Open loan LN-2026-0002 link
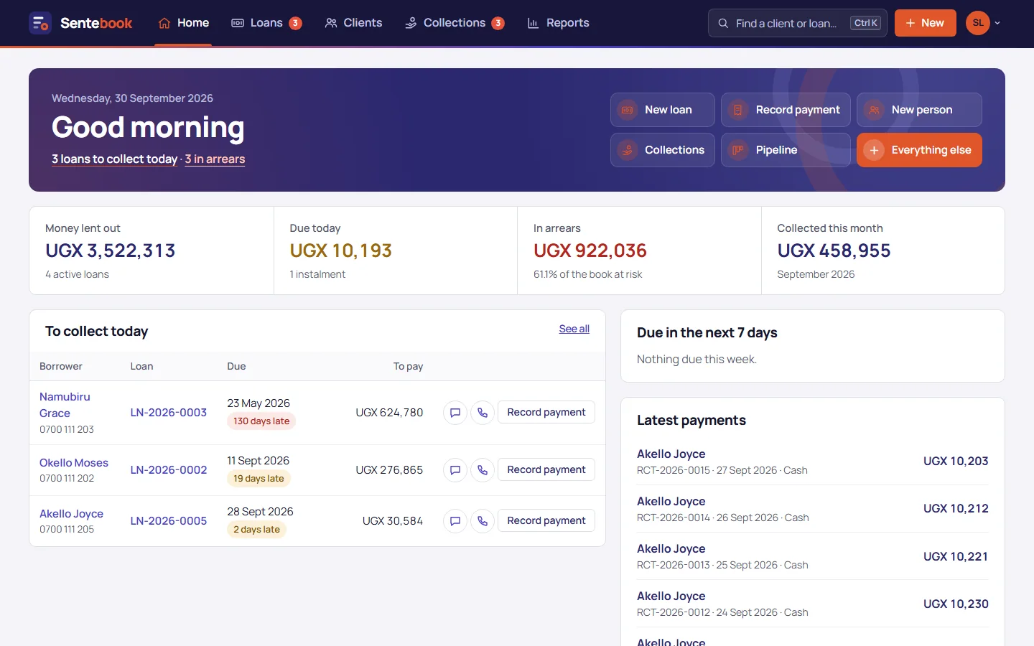This screenshot has width=1034, height=646. pyautogui.click(x=169, y=470)
